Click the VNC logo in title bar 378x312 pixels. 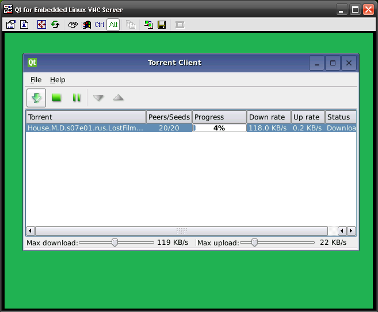coord(8,9)
